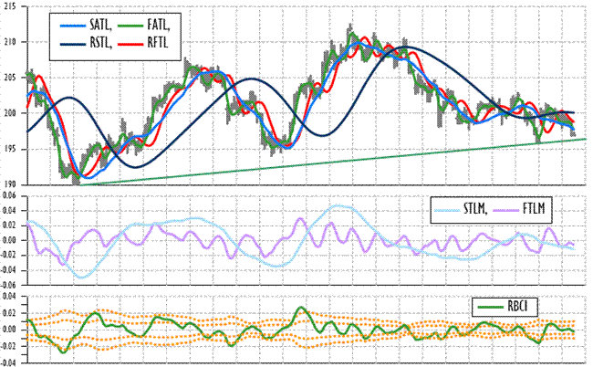Click the FATL legend label
The height and width of the screenshot is (367, 593).
pos(159,26)
